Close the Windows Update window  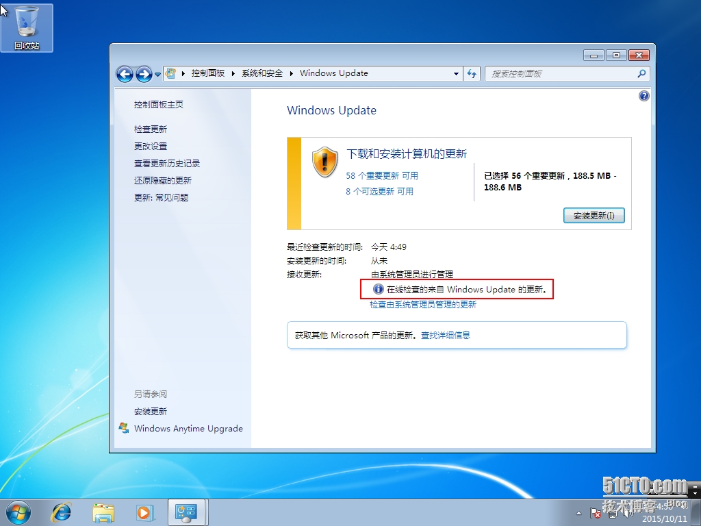tap(639, 55)
